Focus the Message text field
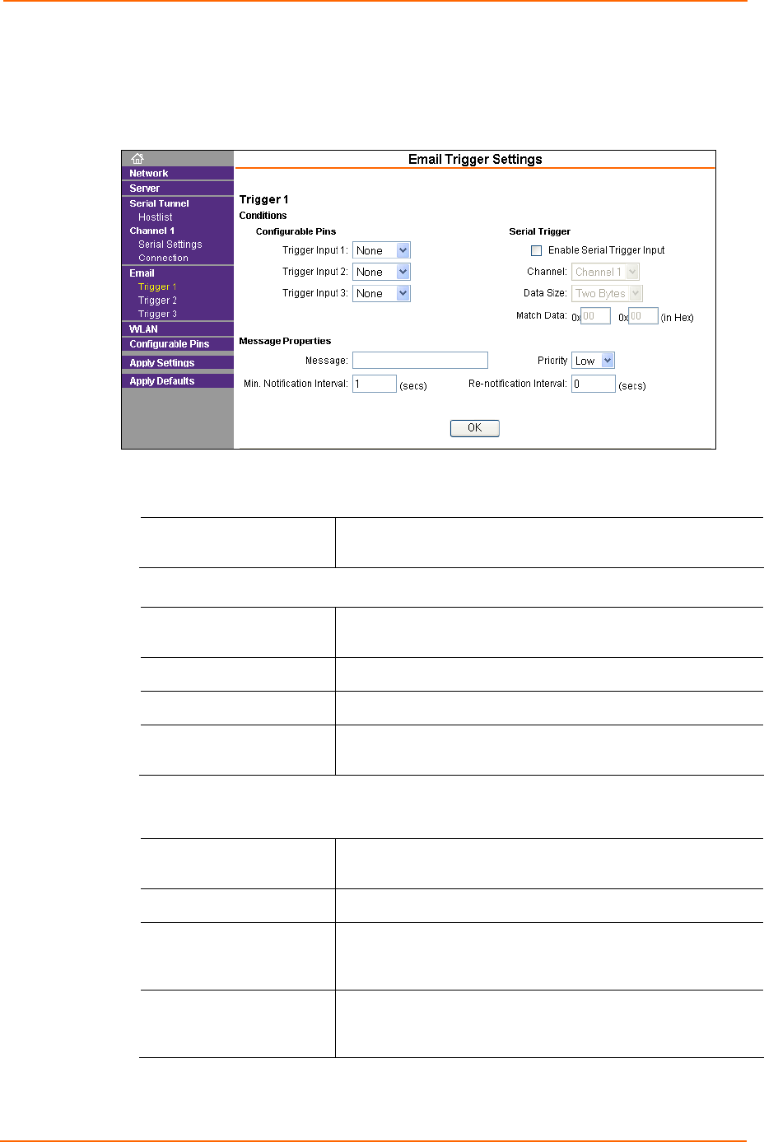 pos(420,361)
